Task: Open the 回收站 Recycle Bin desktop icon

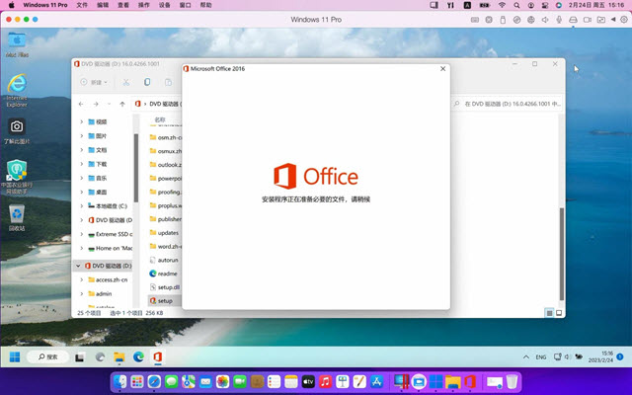Action: click(x=17, y=217)
